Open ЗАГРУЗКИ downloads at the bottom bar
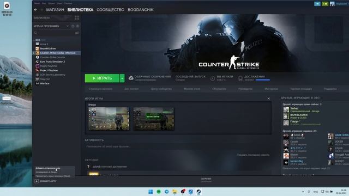The width and height of the screenshot is (349, 196). (206, 180)
